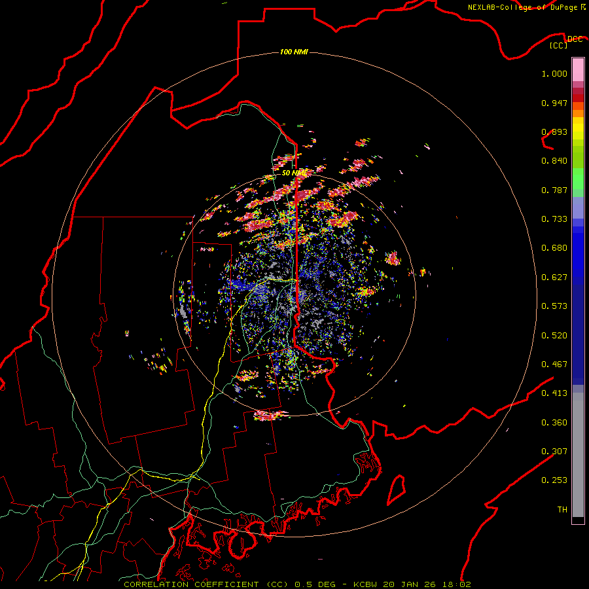Screen dimensions: 589x589
Task: Click the 0.307 color scale label
Action: 554,452
